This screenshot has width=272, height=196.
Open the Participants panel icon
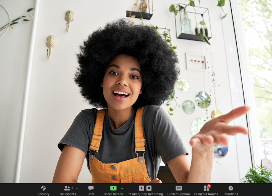point(67,188)
